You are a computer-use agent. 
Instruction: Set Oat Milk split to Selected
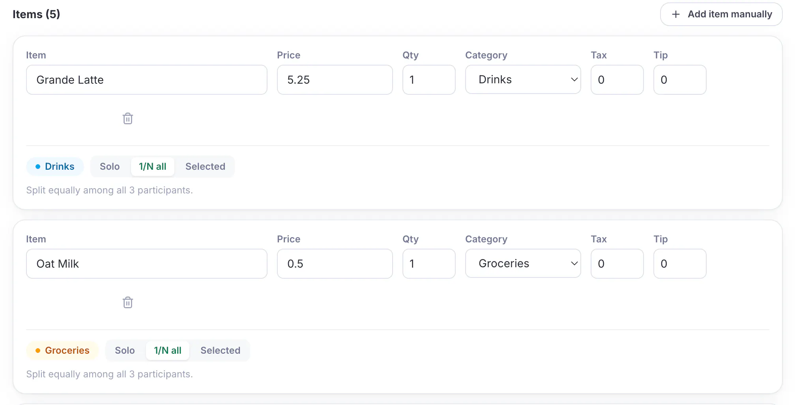click(220, 351)
